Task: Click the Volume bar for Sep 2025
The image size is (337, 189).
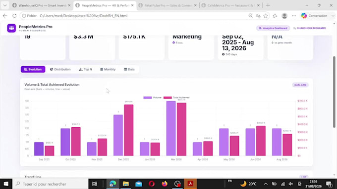Action: [39, 149]
